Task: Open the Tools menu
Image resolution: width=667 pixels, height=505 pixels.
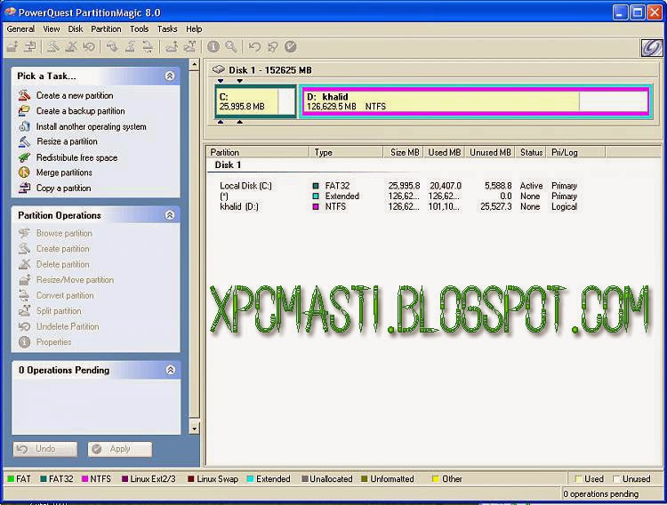Action: pos(139,29)
